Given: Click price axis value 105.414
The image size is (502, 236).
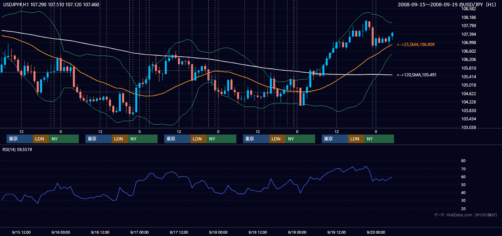Looking at the screenshot, I should [x=469, y=77].
